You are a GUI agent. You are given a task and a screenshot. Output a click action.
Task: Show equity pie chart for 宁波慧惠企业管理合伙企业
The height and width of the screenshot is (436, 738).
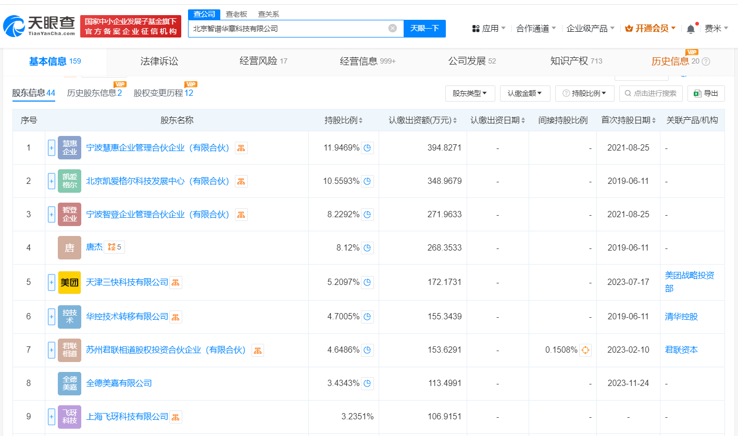point(367,148)
